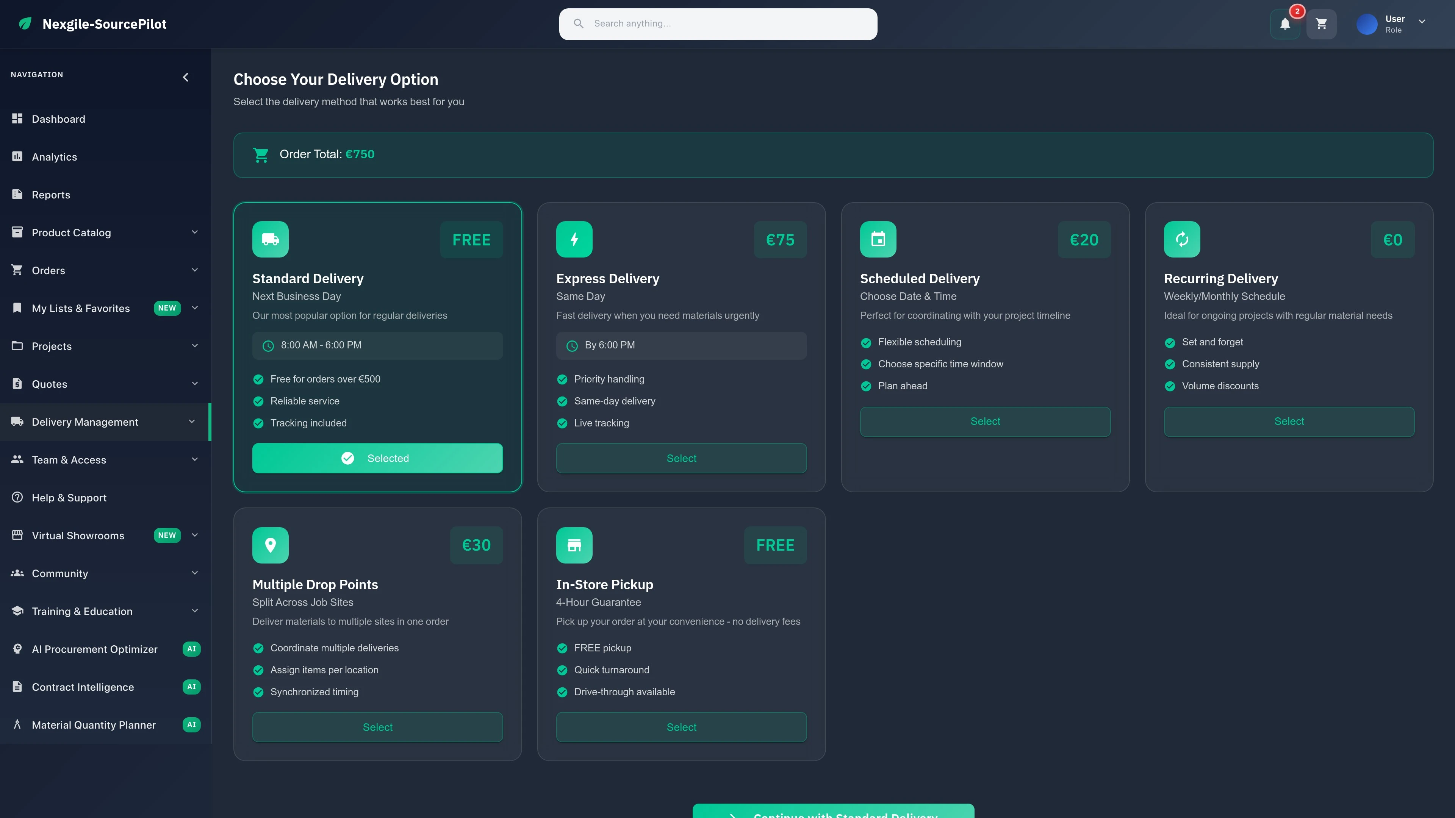Open the Reports section
The height and width of the screenshot is (818, 1455).
51,194
